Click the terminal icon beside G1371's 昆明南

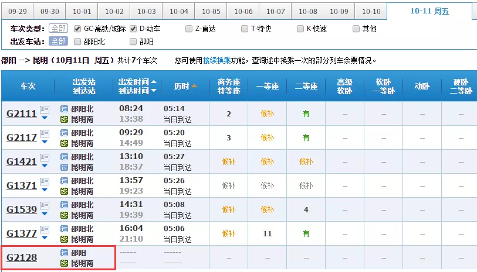click(x=64, y=191)
